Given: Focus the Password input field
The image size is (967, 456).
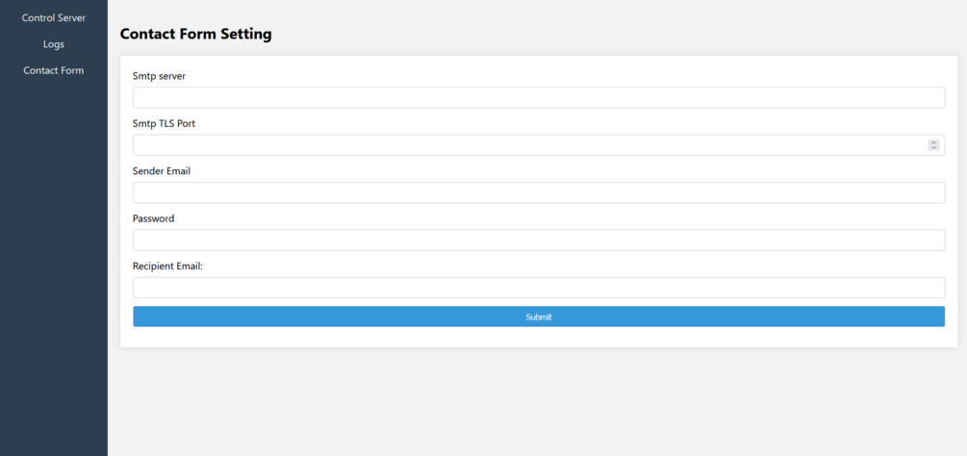Looking at the screenshot, I should [538, 240].
